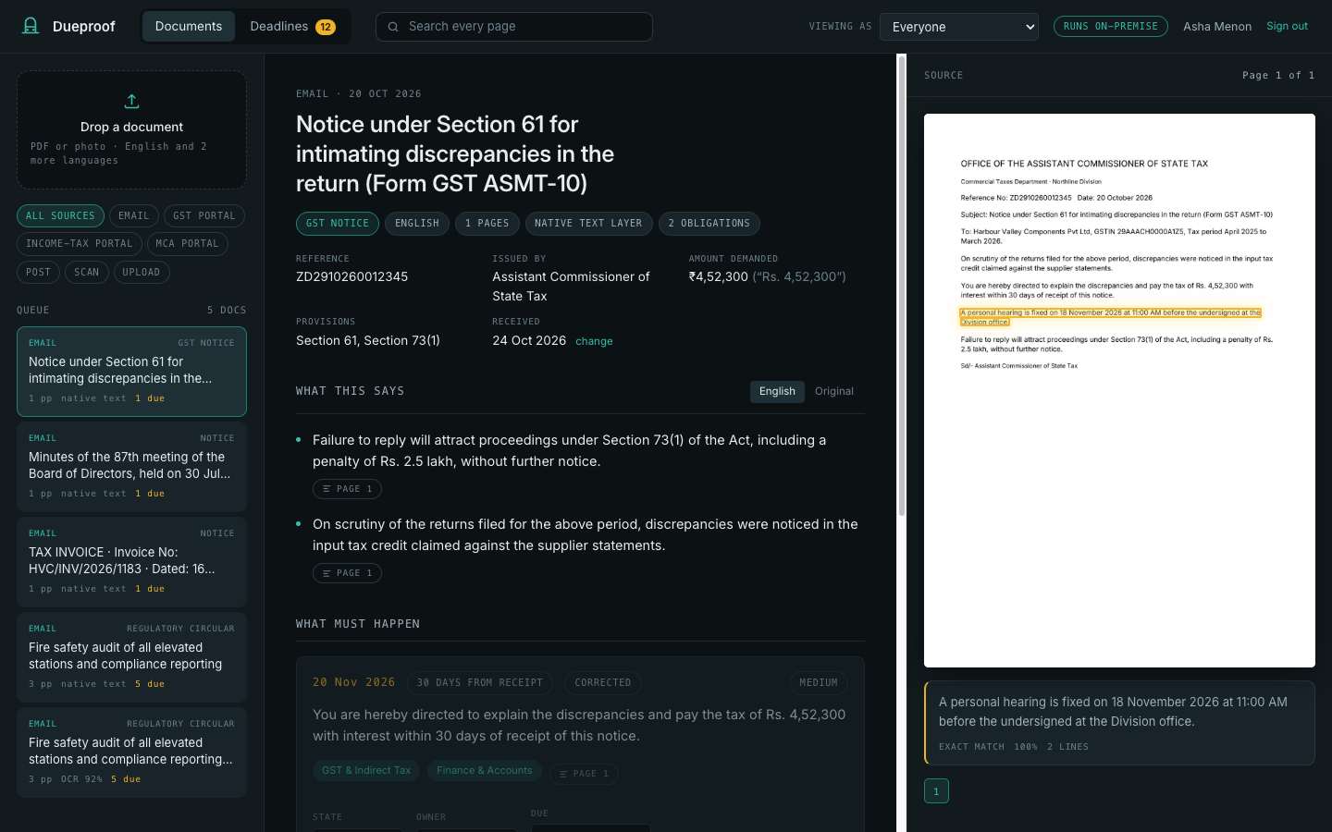Click the upload arrow icon in drop zone

tap(131, 101)
